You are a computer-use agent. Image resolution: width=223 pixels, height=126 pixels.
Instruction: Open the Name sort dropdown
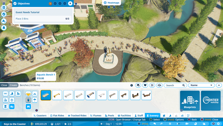201,85
